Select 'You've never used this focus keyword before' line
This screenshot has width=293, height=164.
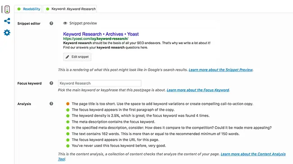pyautogui.click(x=119, y=146)
